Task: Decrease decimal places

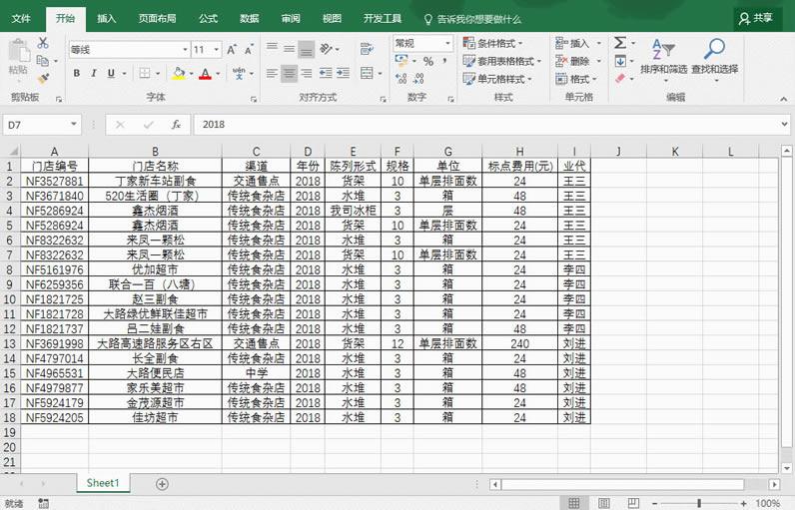Action: coord(418,79)
